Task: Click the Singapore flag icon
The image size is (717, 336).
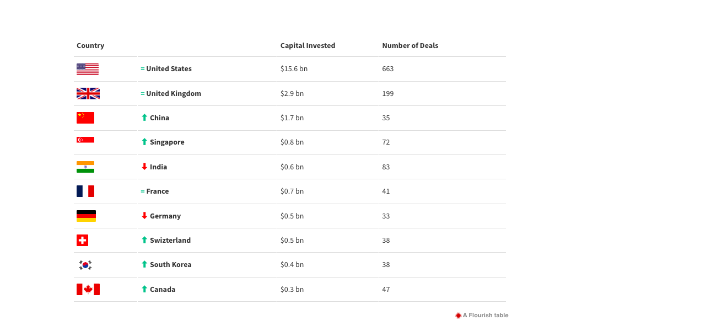Action: 85,140
